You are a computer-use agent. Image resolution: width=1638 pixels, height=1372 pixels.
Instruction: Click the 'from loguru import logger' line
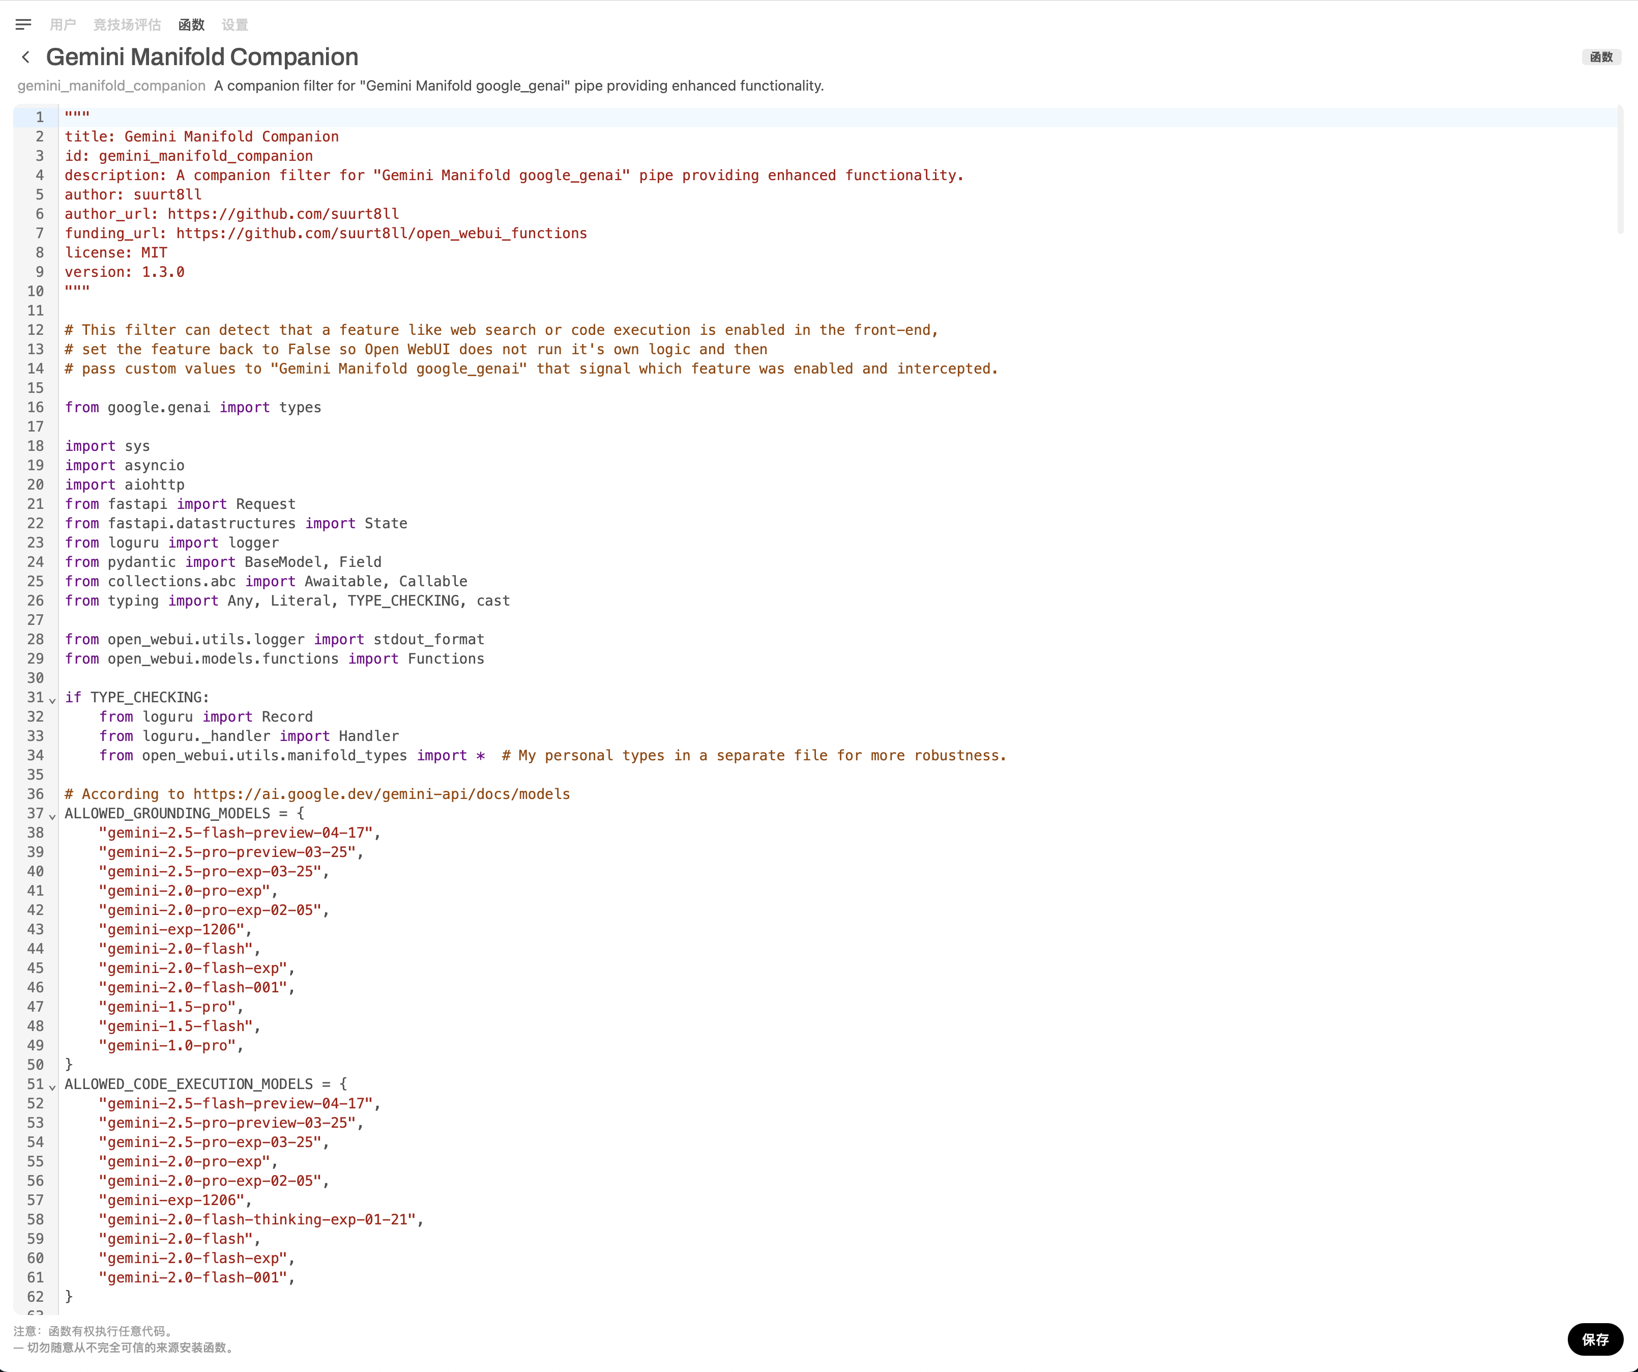171,542
